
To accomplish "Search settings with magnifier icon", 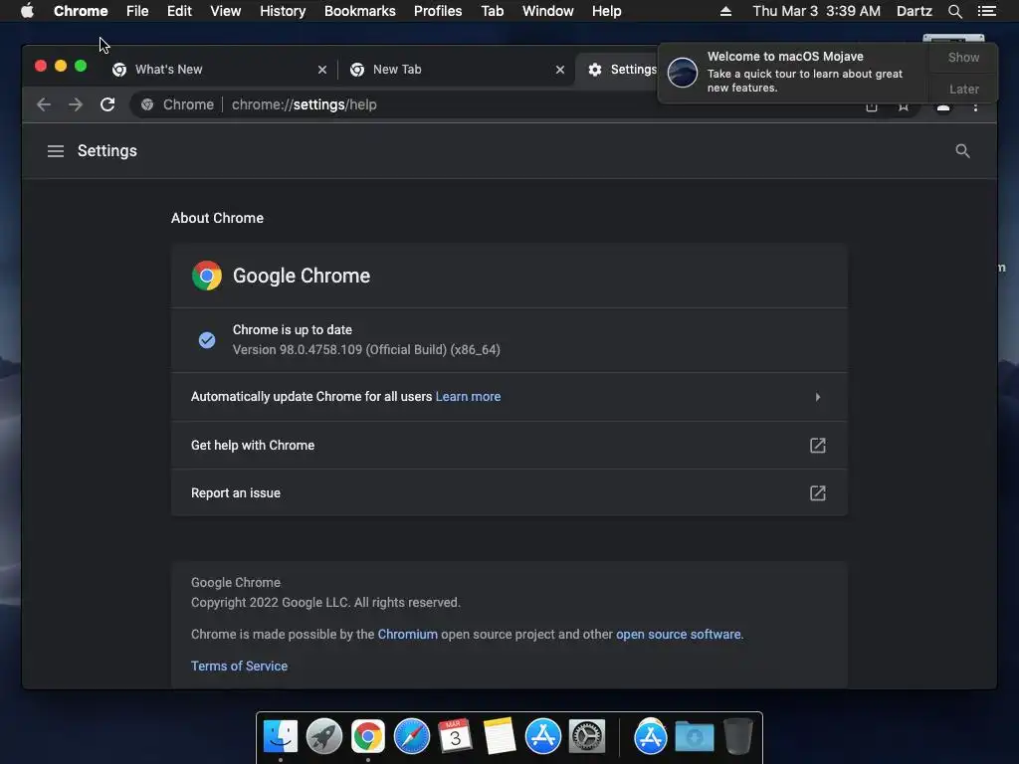I will pos(962,151).
